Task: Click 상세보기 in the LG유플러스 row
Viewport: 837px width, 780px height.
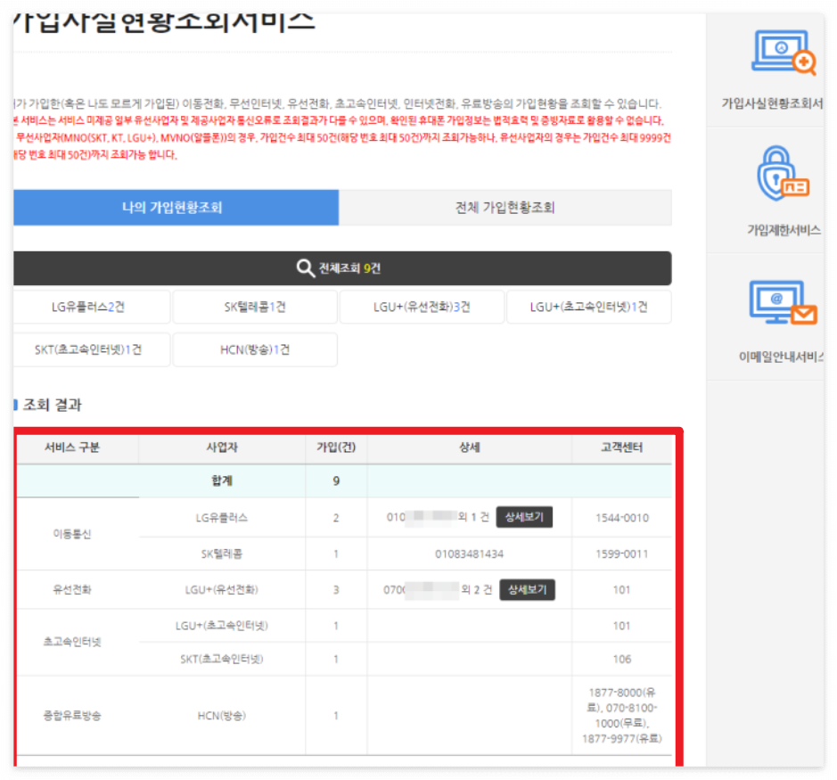Action: point(524,517)
